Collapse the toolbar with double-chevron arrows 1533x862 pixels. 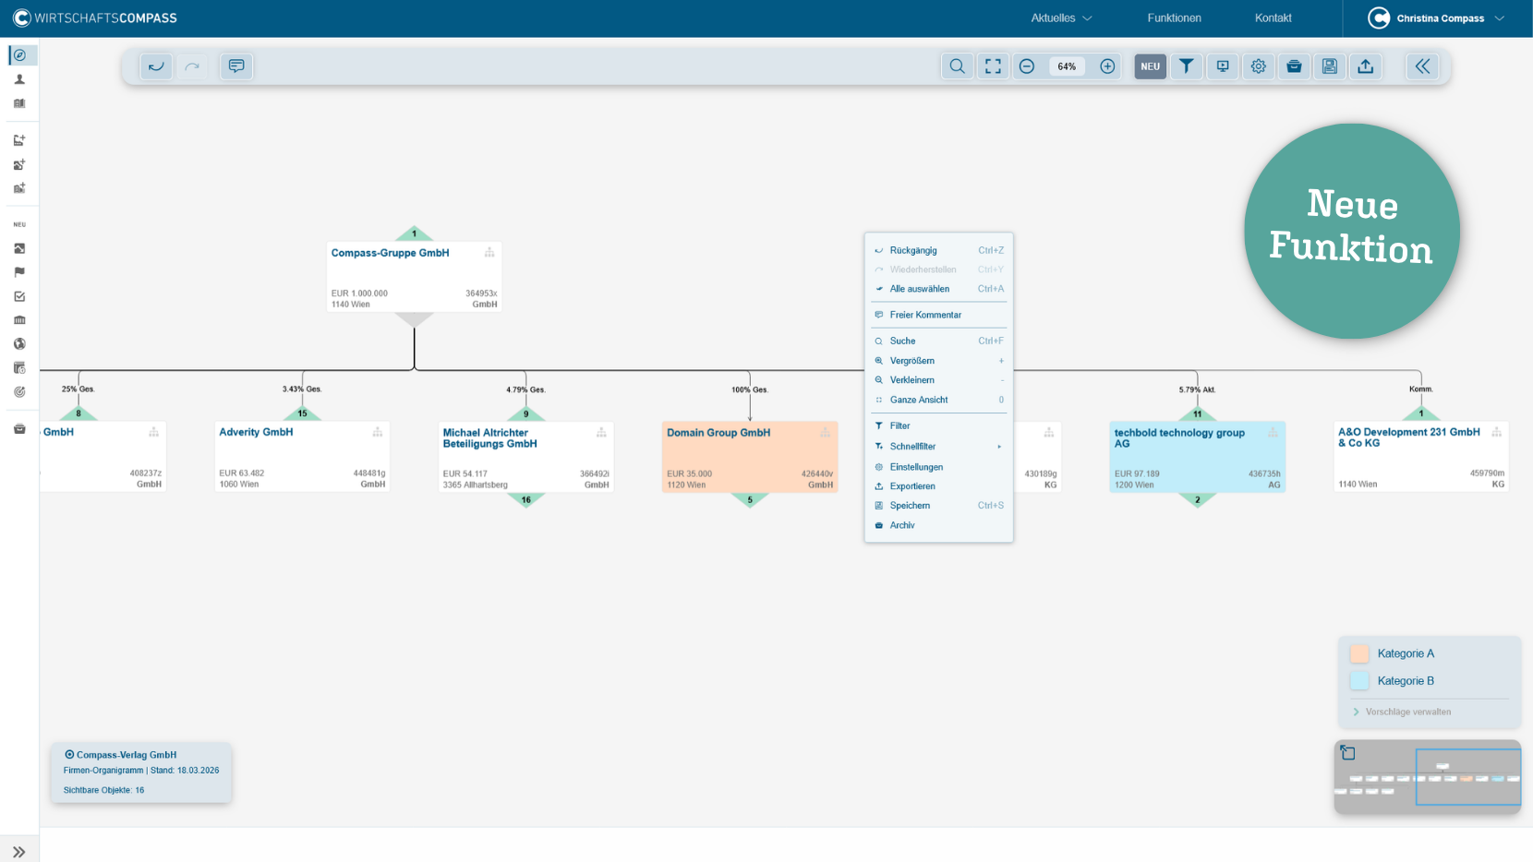(1422, 66)
